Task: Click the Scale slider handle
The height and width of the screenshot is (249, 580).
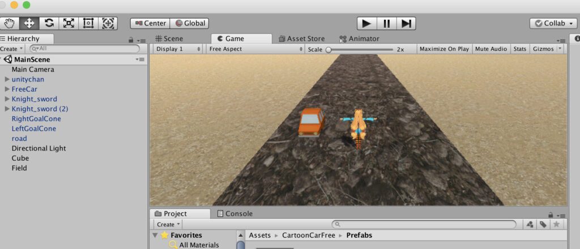Action: click(328, 49)
